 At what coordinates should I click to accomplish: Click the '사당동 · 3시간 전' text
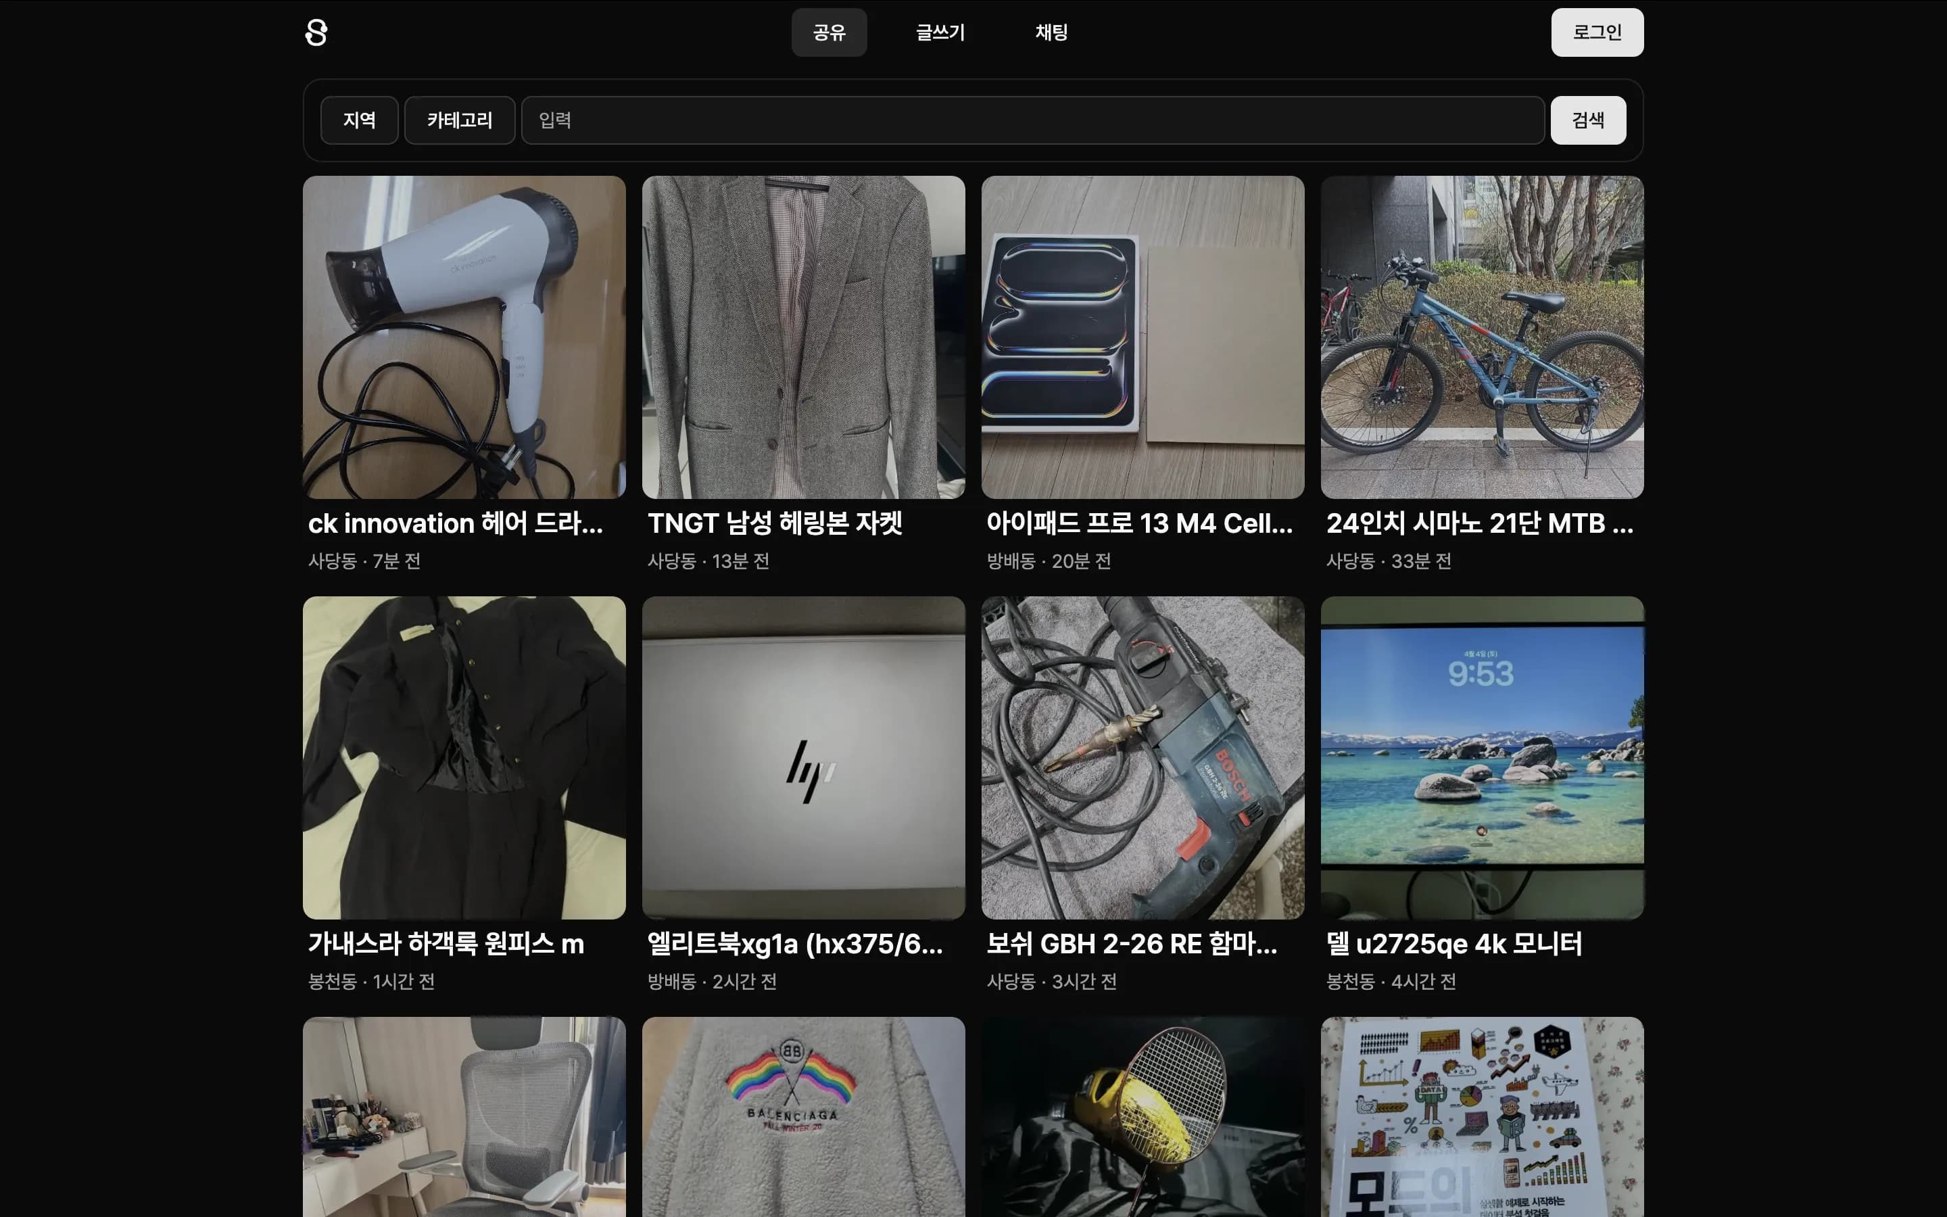point(1051,981)
